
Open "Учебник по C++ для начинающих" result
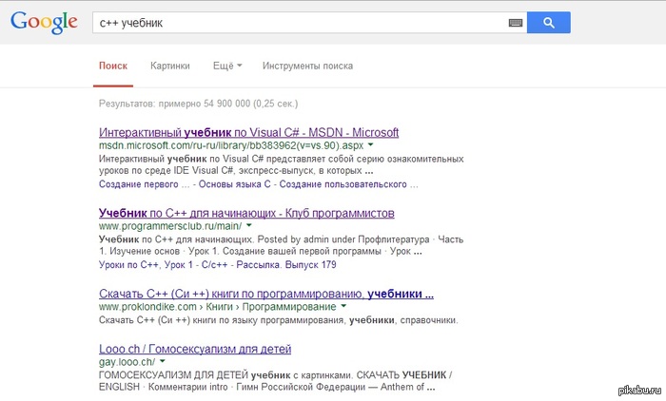coord(245,213)
